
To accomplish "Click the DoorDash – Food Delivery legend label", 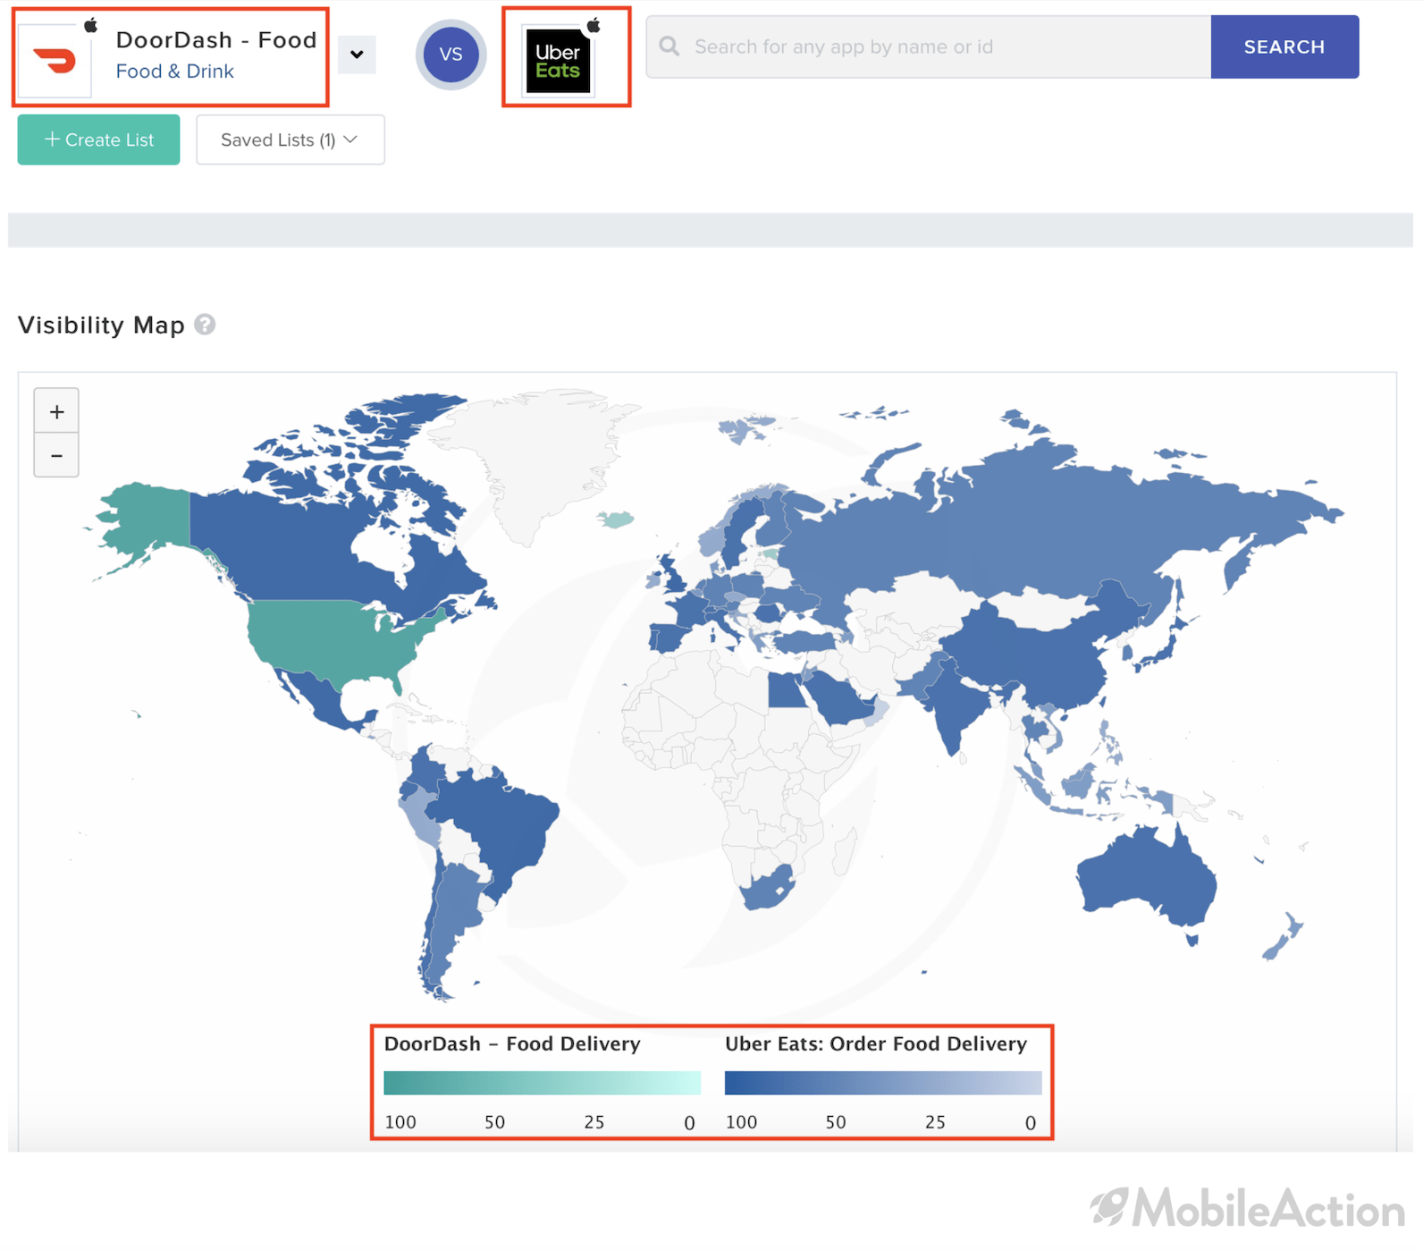I will pyautogui.click(x=512, y=1043).
